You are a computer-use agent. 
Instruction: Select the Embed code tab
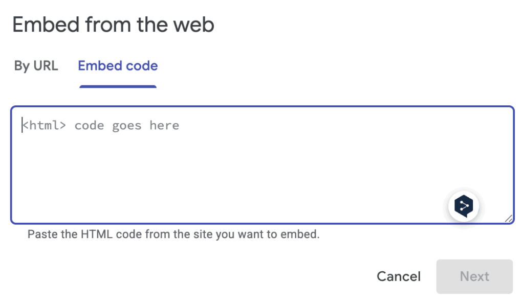click(118, 66)
